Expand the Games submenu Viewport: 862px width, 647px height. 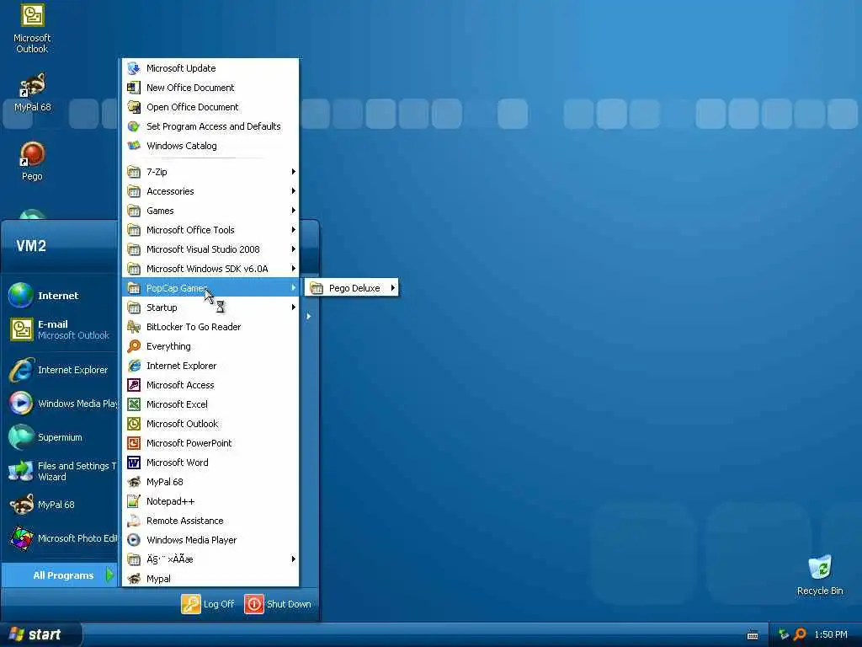click(211, 211)
